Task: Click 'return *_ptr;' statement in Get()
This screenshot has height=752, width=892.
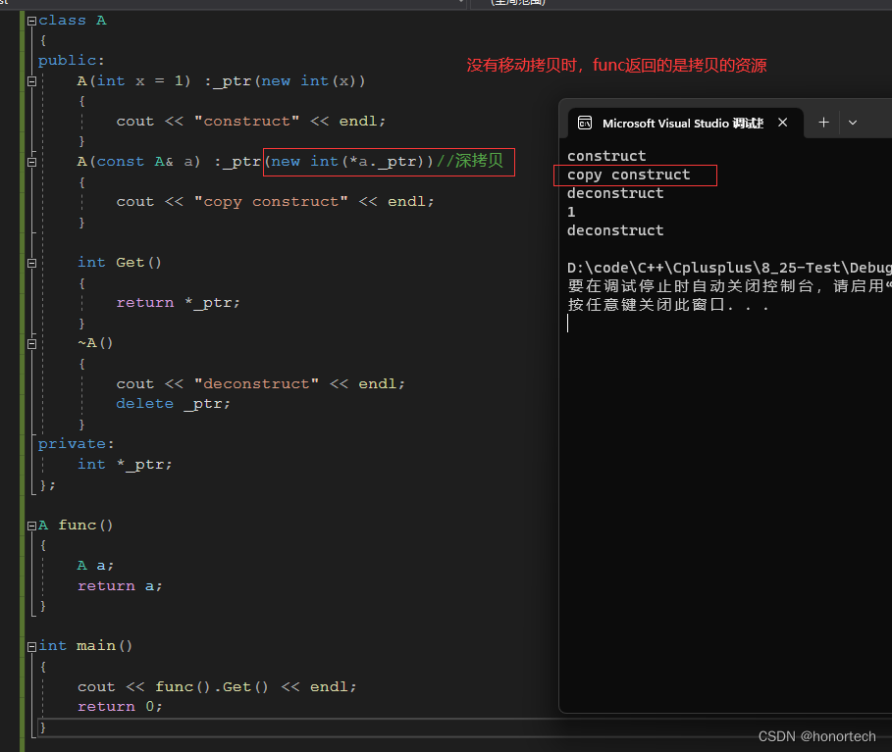Action: [x=178, y=303]
